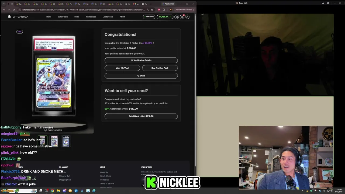The height and width of the screenshot is (194, 345).
Task: Open Task View on the taskbar
Action: (41, 191)
